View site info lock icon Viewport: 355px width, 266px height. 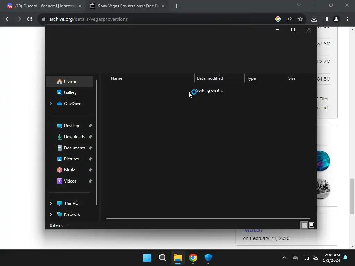click(43, 19)
